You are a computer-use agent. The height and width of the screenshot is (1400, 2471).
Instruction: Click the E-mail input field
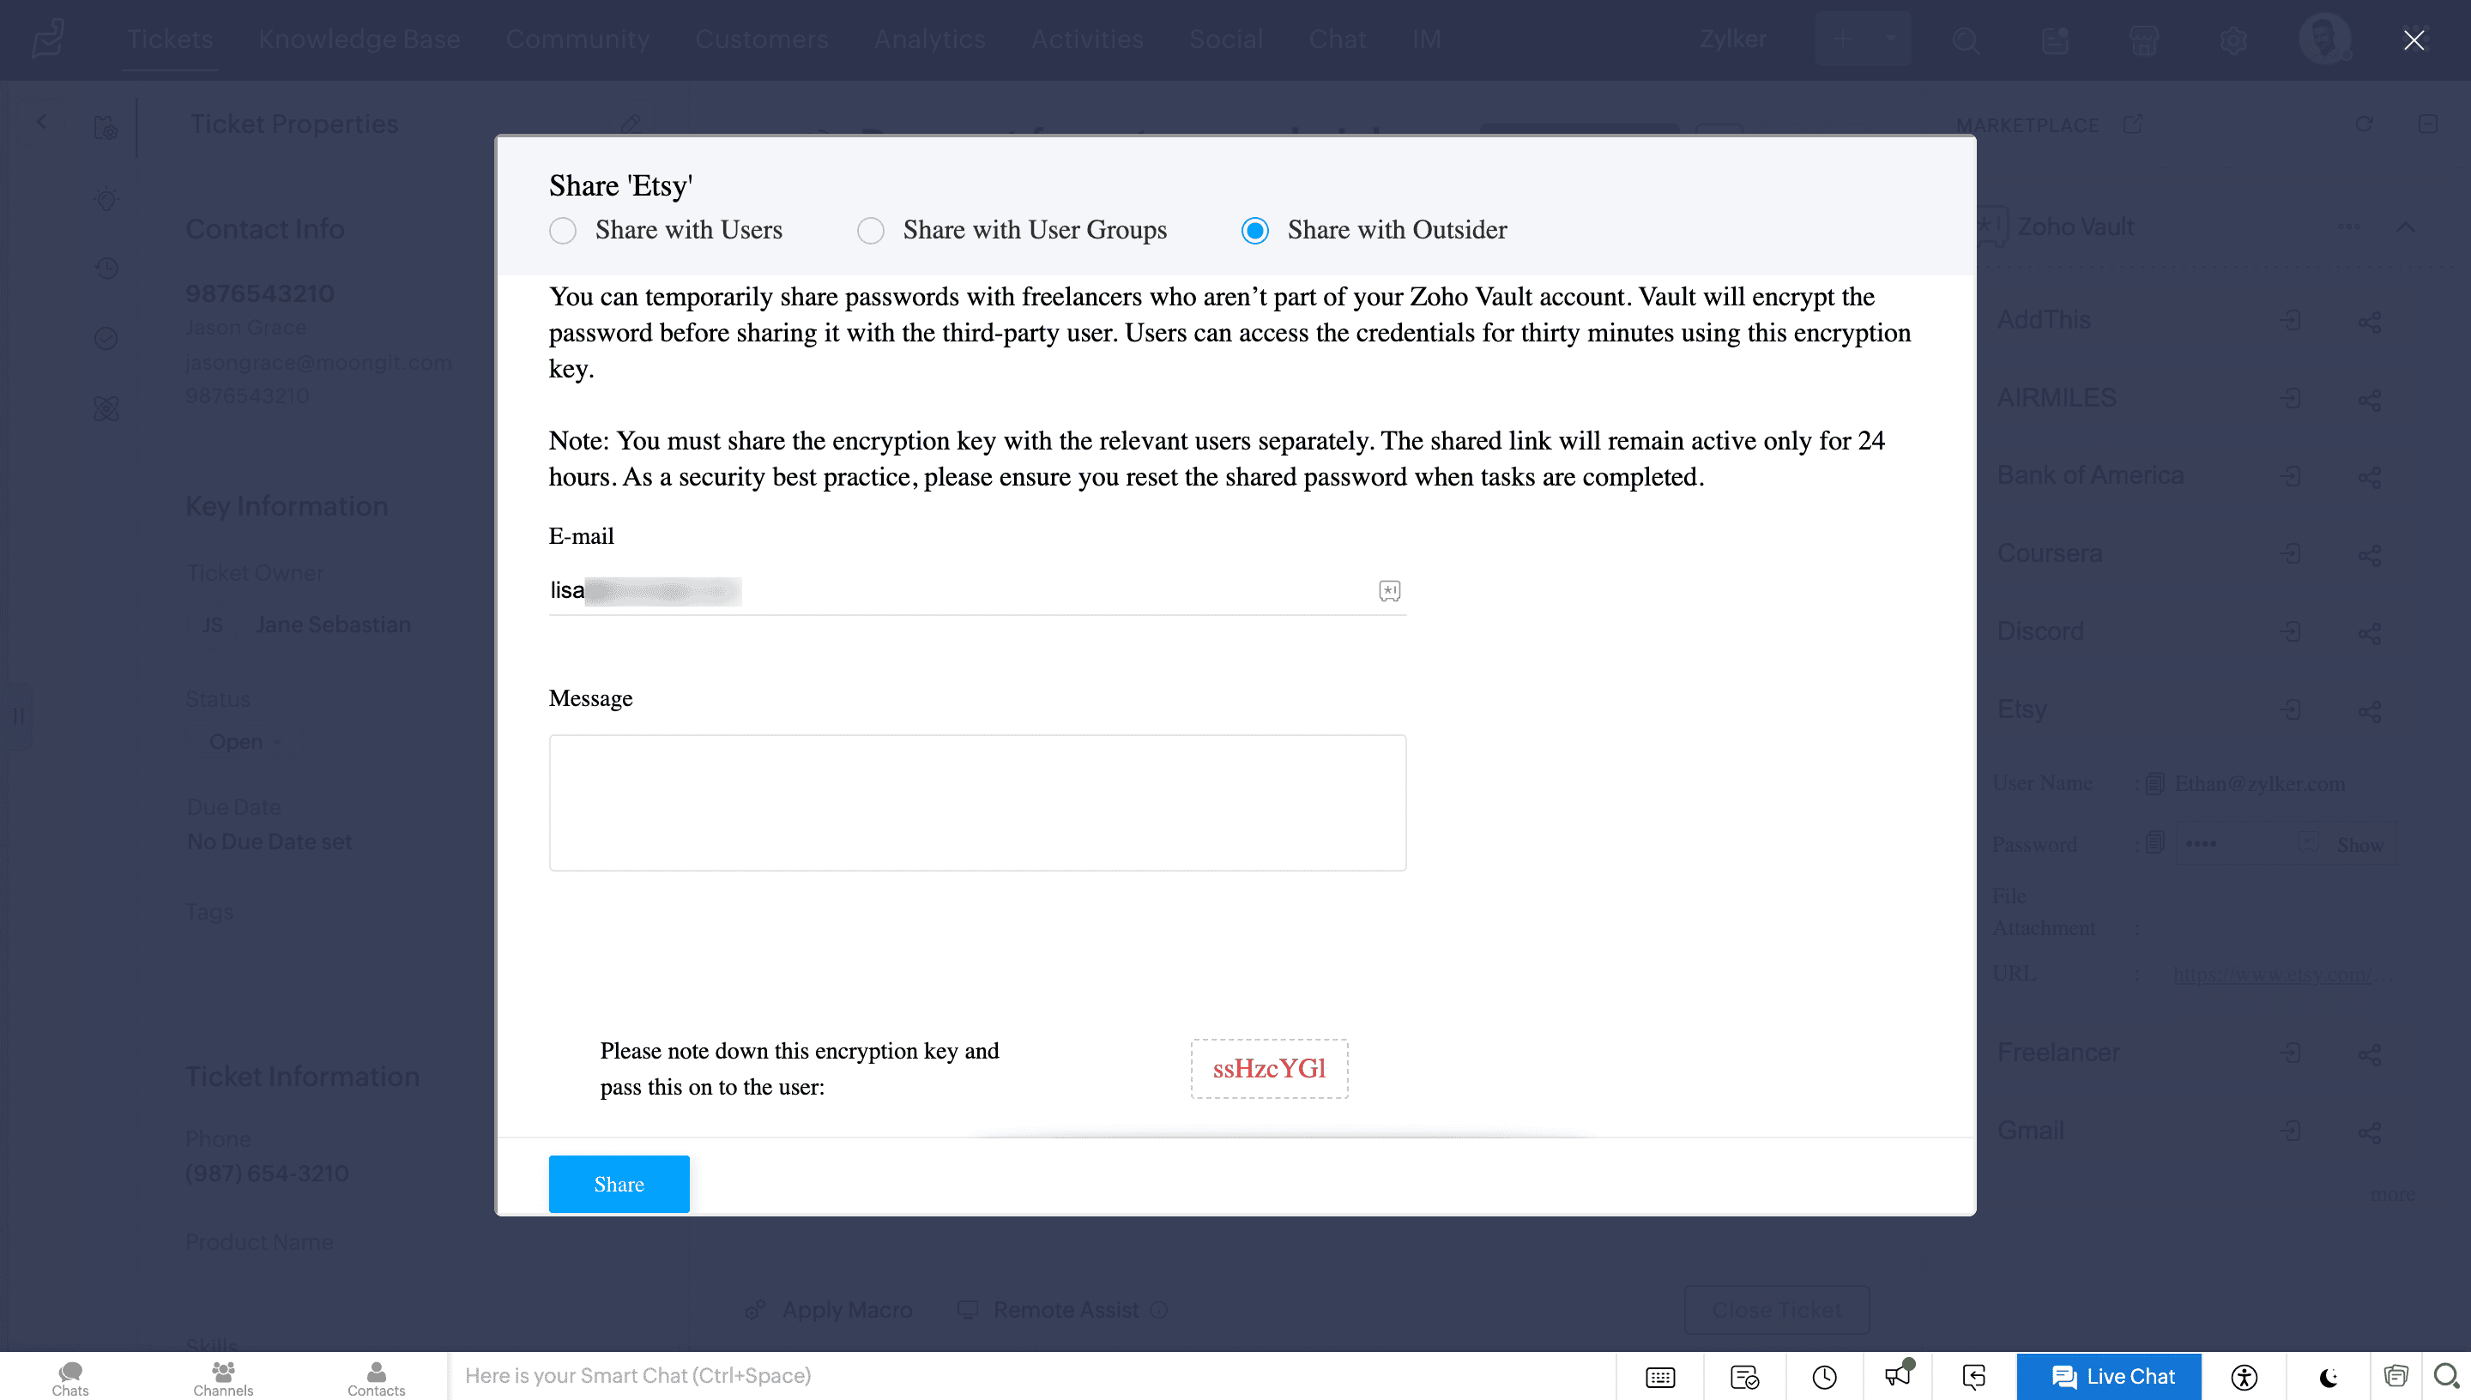tap(977, 590)
